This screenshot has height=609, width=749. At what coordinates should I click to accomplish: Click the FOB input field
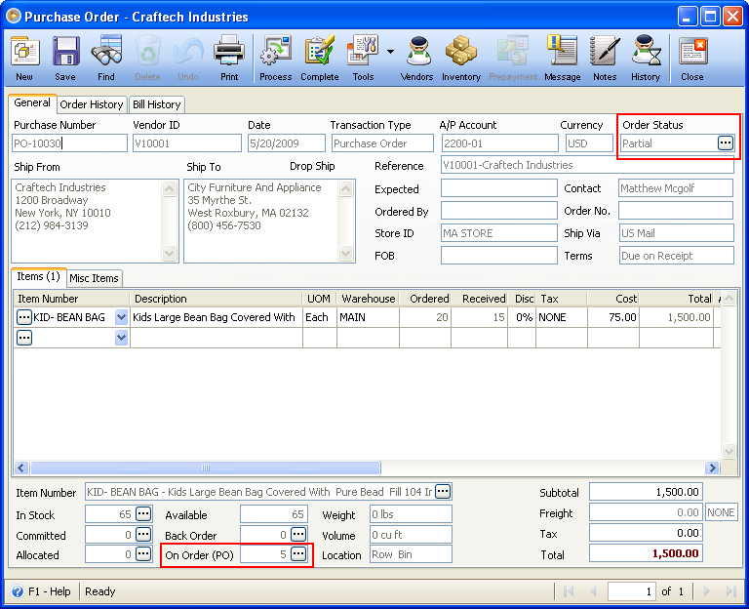499,256
